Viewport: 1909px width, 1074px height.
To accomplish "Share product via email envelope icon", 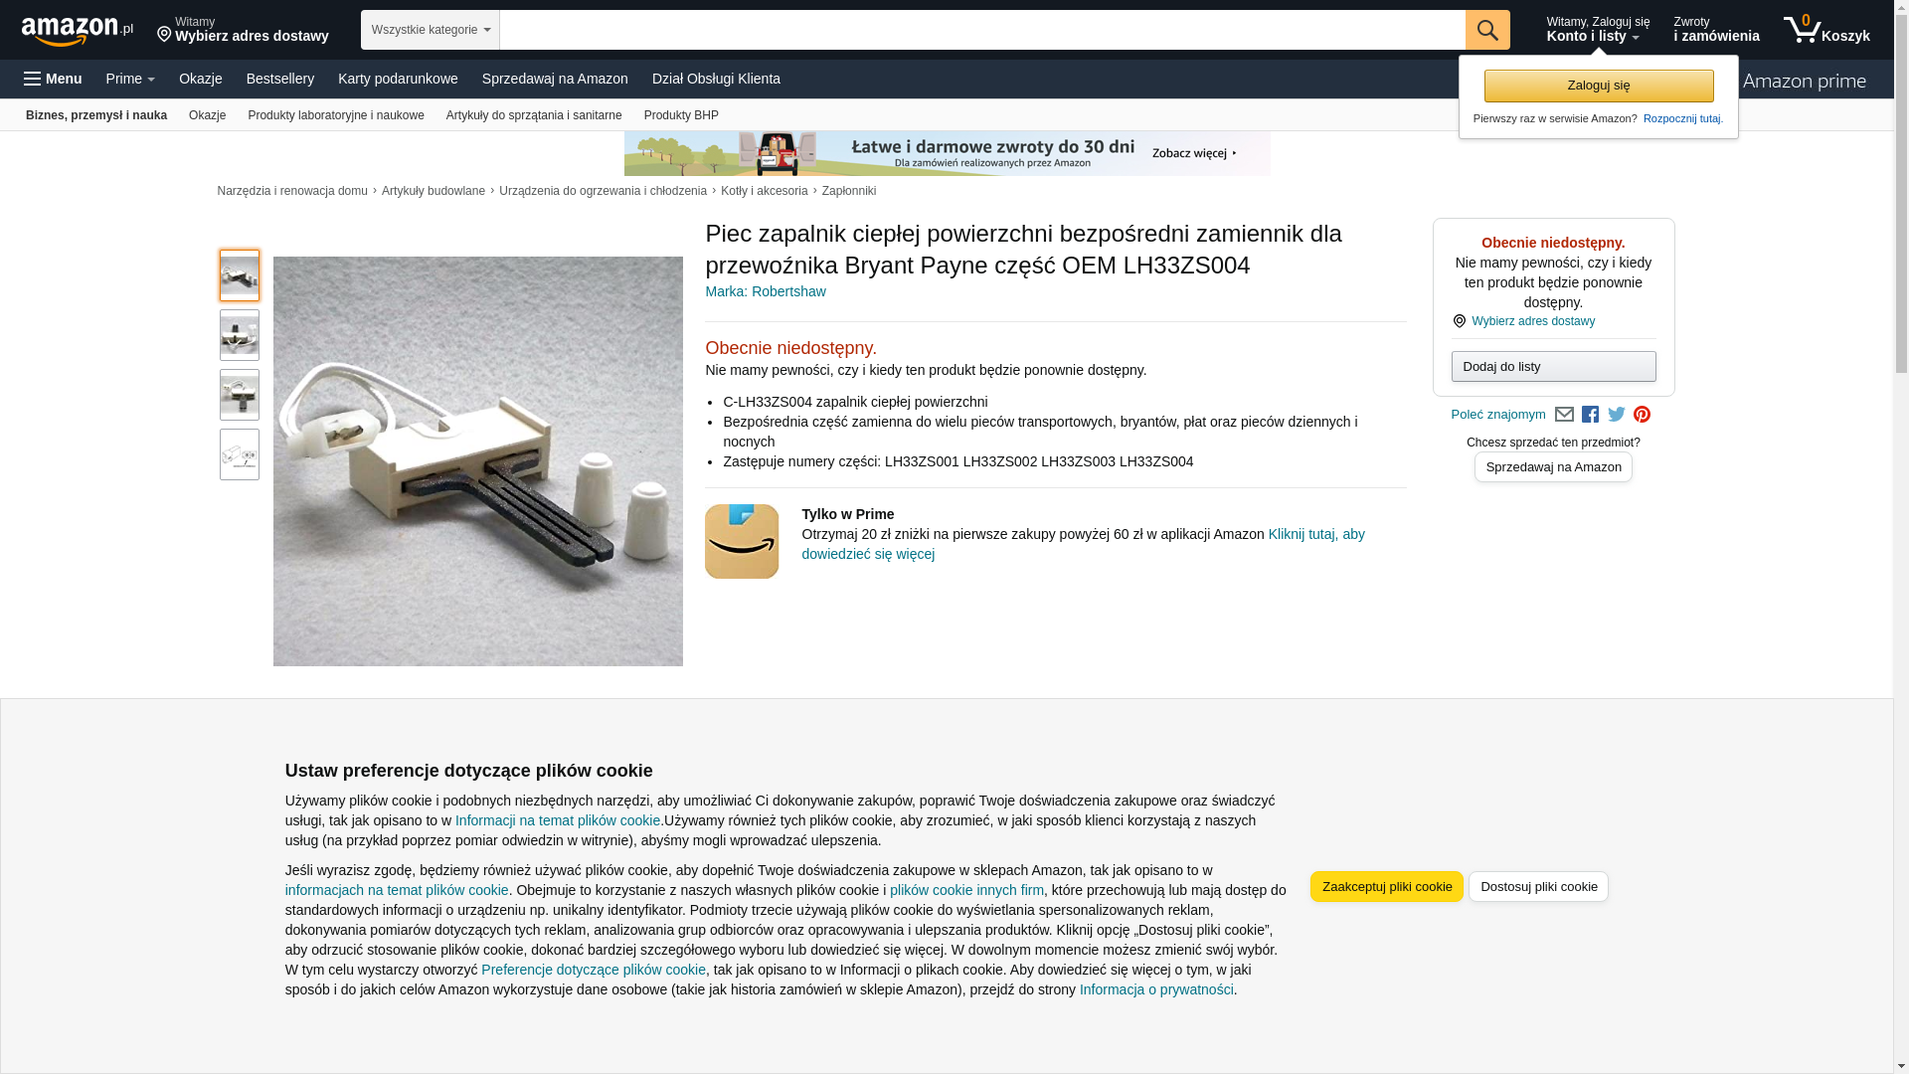I will 1564,415.
